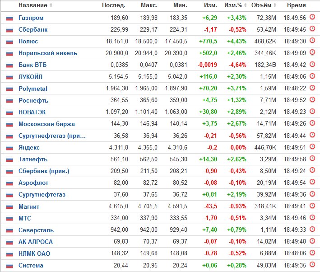The image size is (320, 272).
Task: Click the clock icon in the Polymetal row
Action: pos(312,88)
